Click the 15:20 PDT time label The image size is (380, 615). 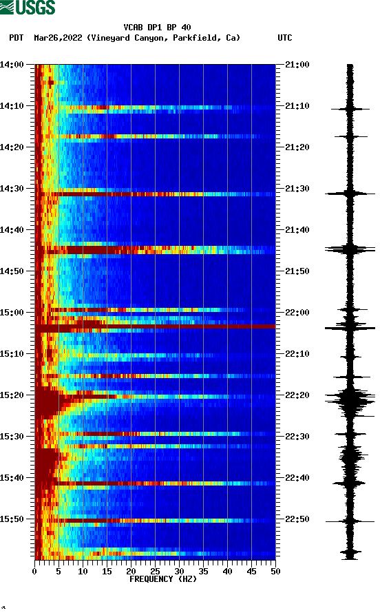[12, 395]
